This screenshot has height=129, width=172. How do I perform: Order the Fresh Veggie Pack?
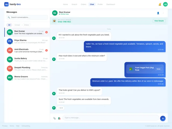158,69
